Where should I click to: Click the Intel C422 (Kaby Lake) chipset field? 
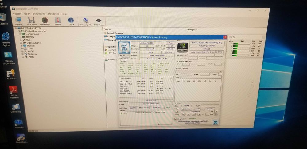click(150, 104)
